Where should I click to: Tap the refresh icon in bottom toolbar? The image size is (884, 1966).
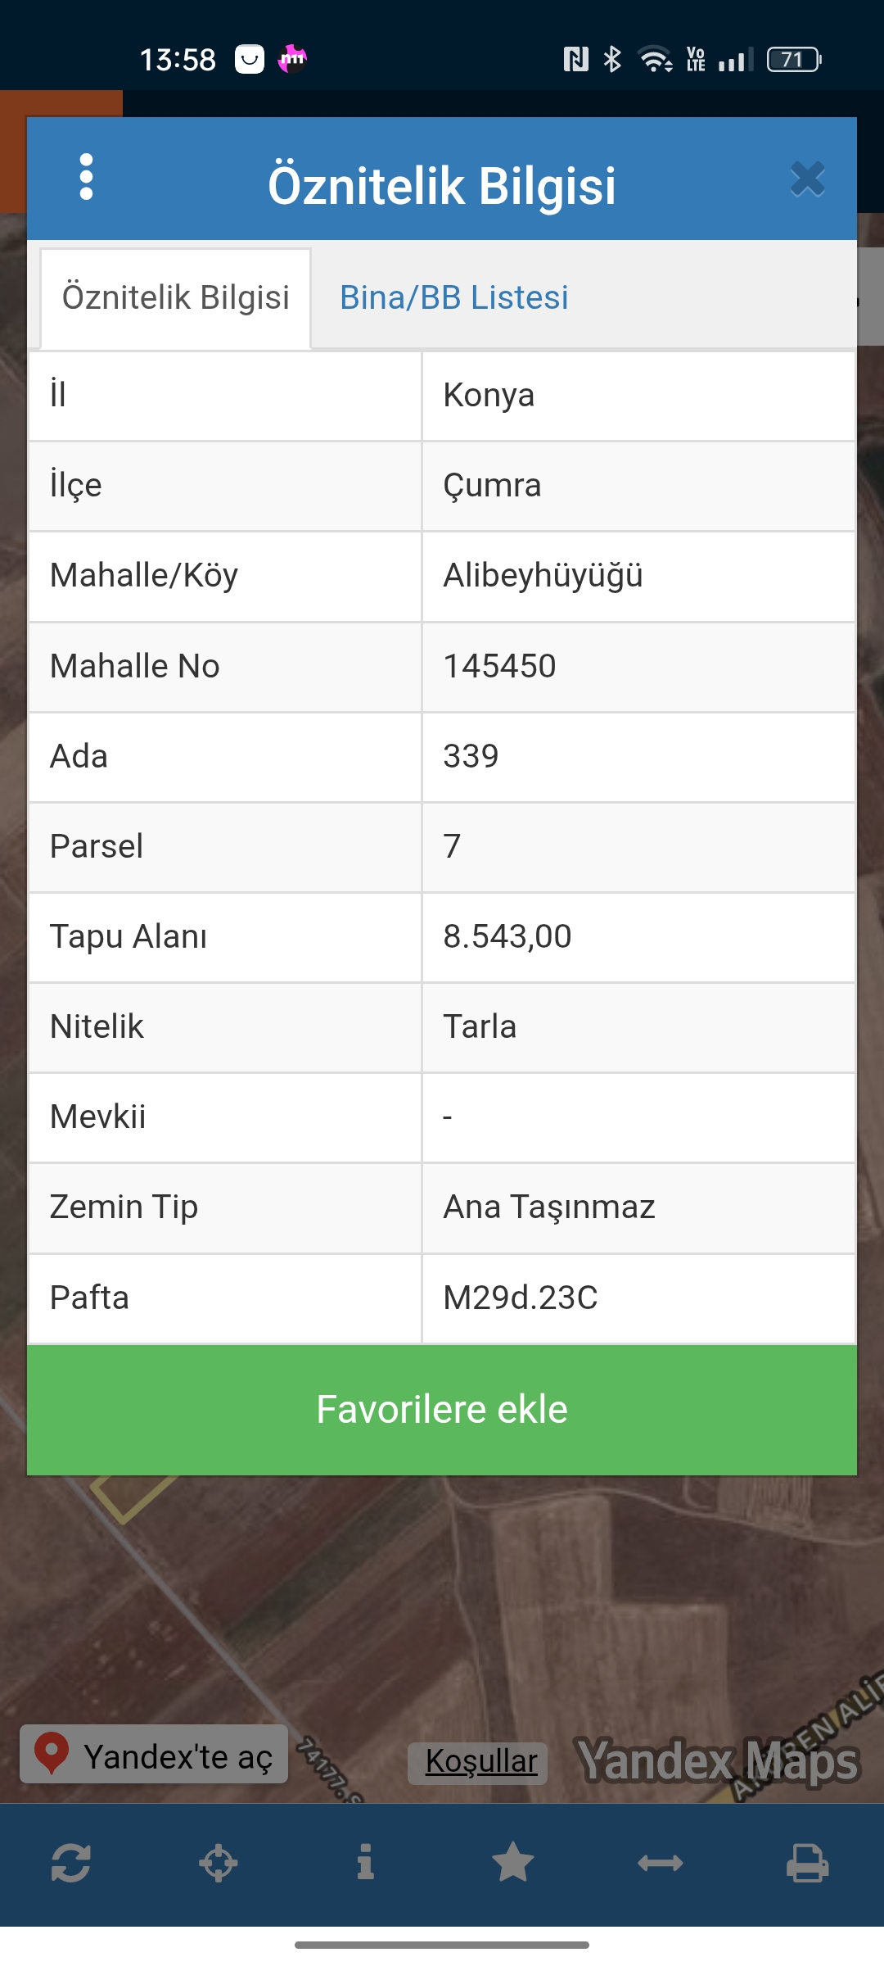(71, 1864)
